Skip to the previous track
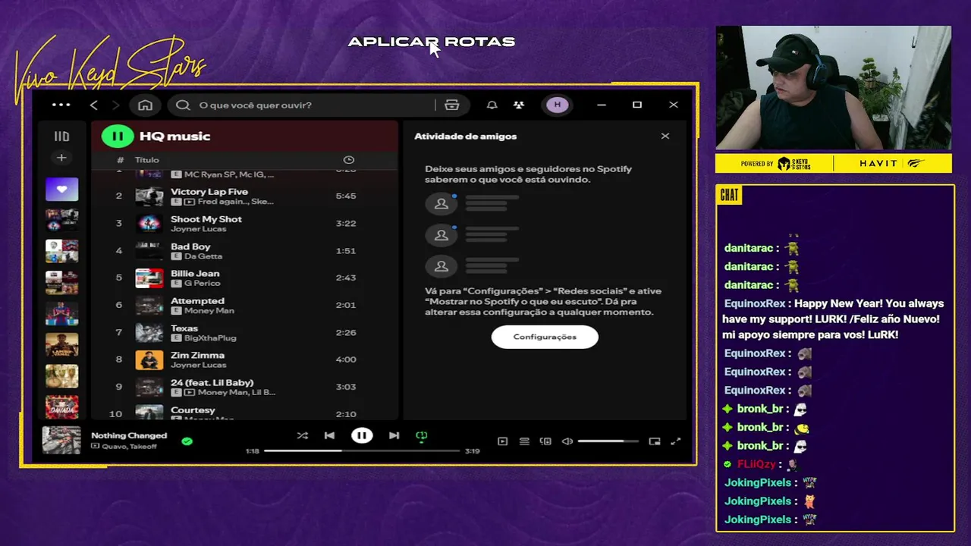The height and width of the screenshot is (546, 971). coord(329,435)
